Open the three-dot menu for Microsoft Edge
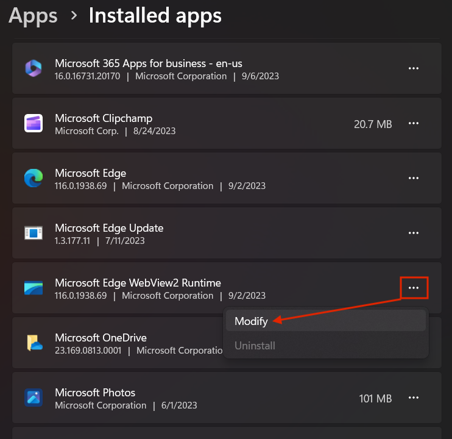Viewport: 452px width, 439px height. point(414,178)
